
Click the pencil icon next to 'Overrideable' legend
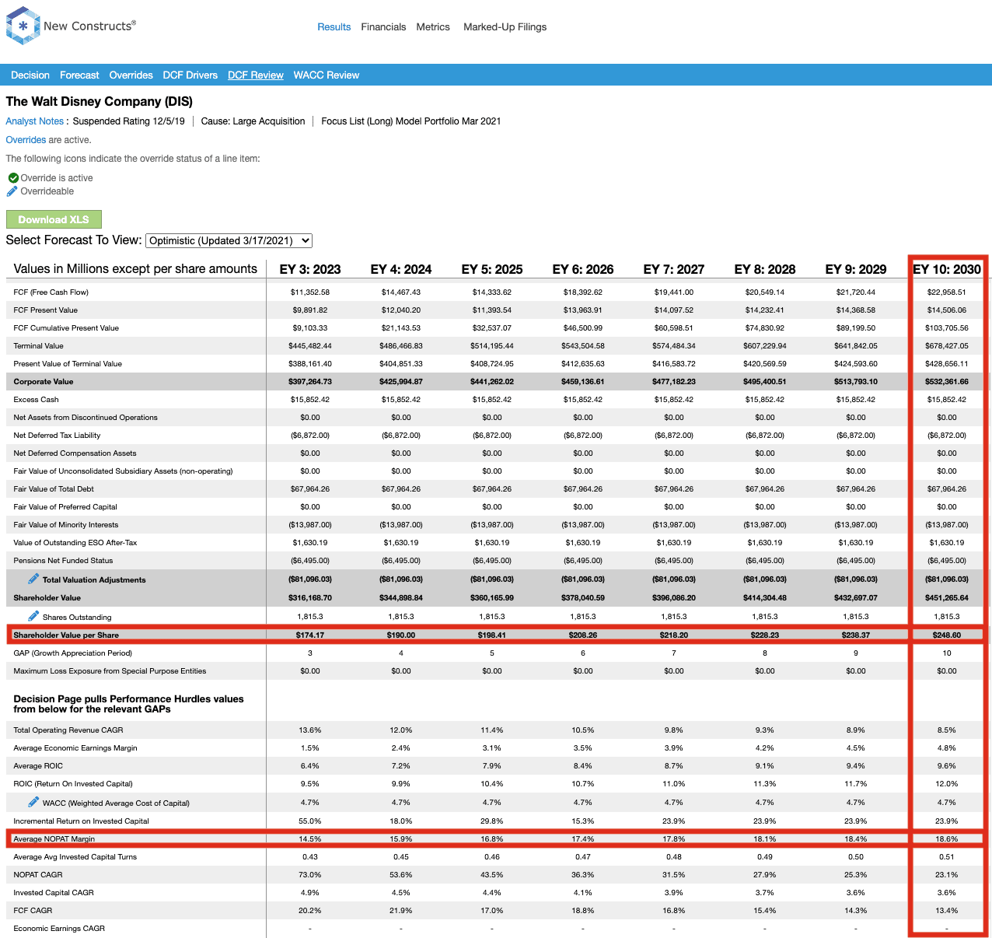pyautogui.click(x=12, y=191)
